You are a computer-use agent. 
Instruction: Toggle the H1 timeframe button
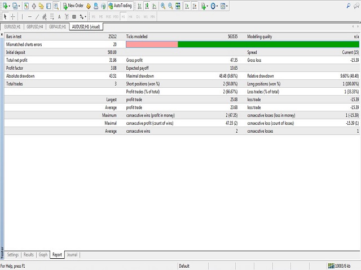tap(123, 17)
